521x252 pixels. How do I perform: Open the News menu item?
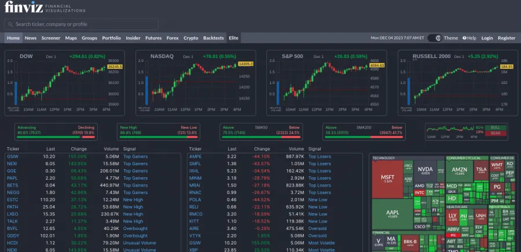(31, 38)
